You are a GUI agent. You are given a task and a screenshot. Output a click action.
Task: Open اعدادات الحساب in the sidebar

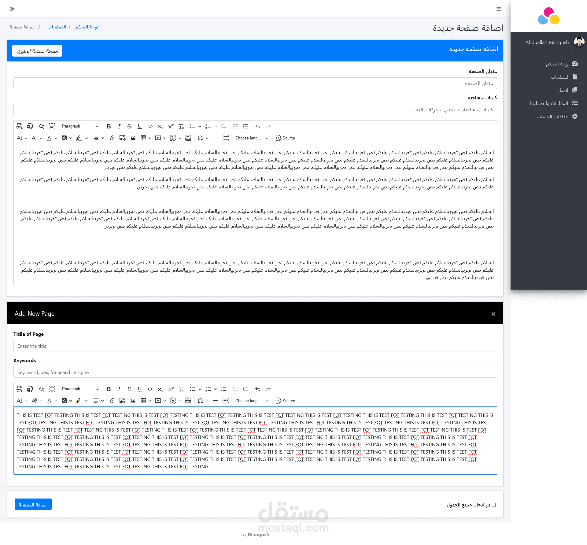click(553, 117)
